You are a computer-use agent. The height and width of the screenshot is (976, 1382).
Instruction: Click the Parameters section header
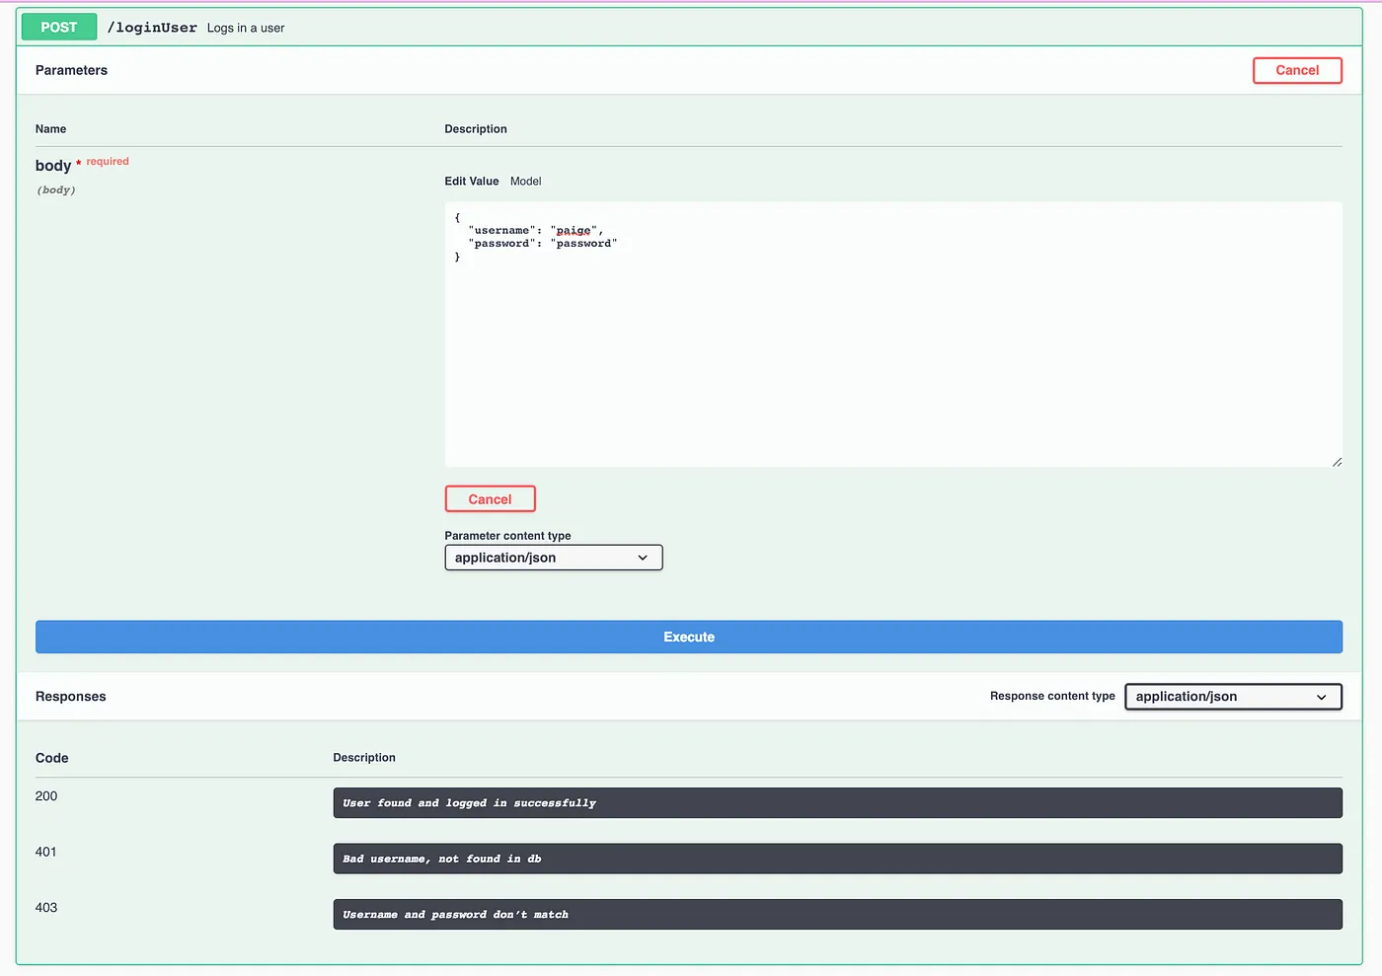click(x=71, y=70)
